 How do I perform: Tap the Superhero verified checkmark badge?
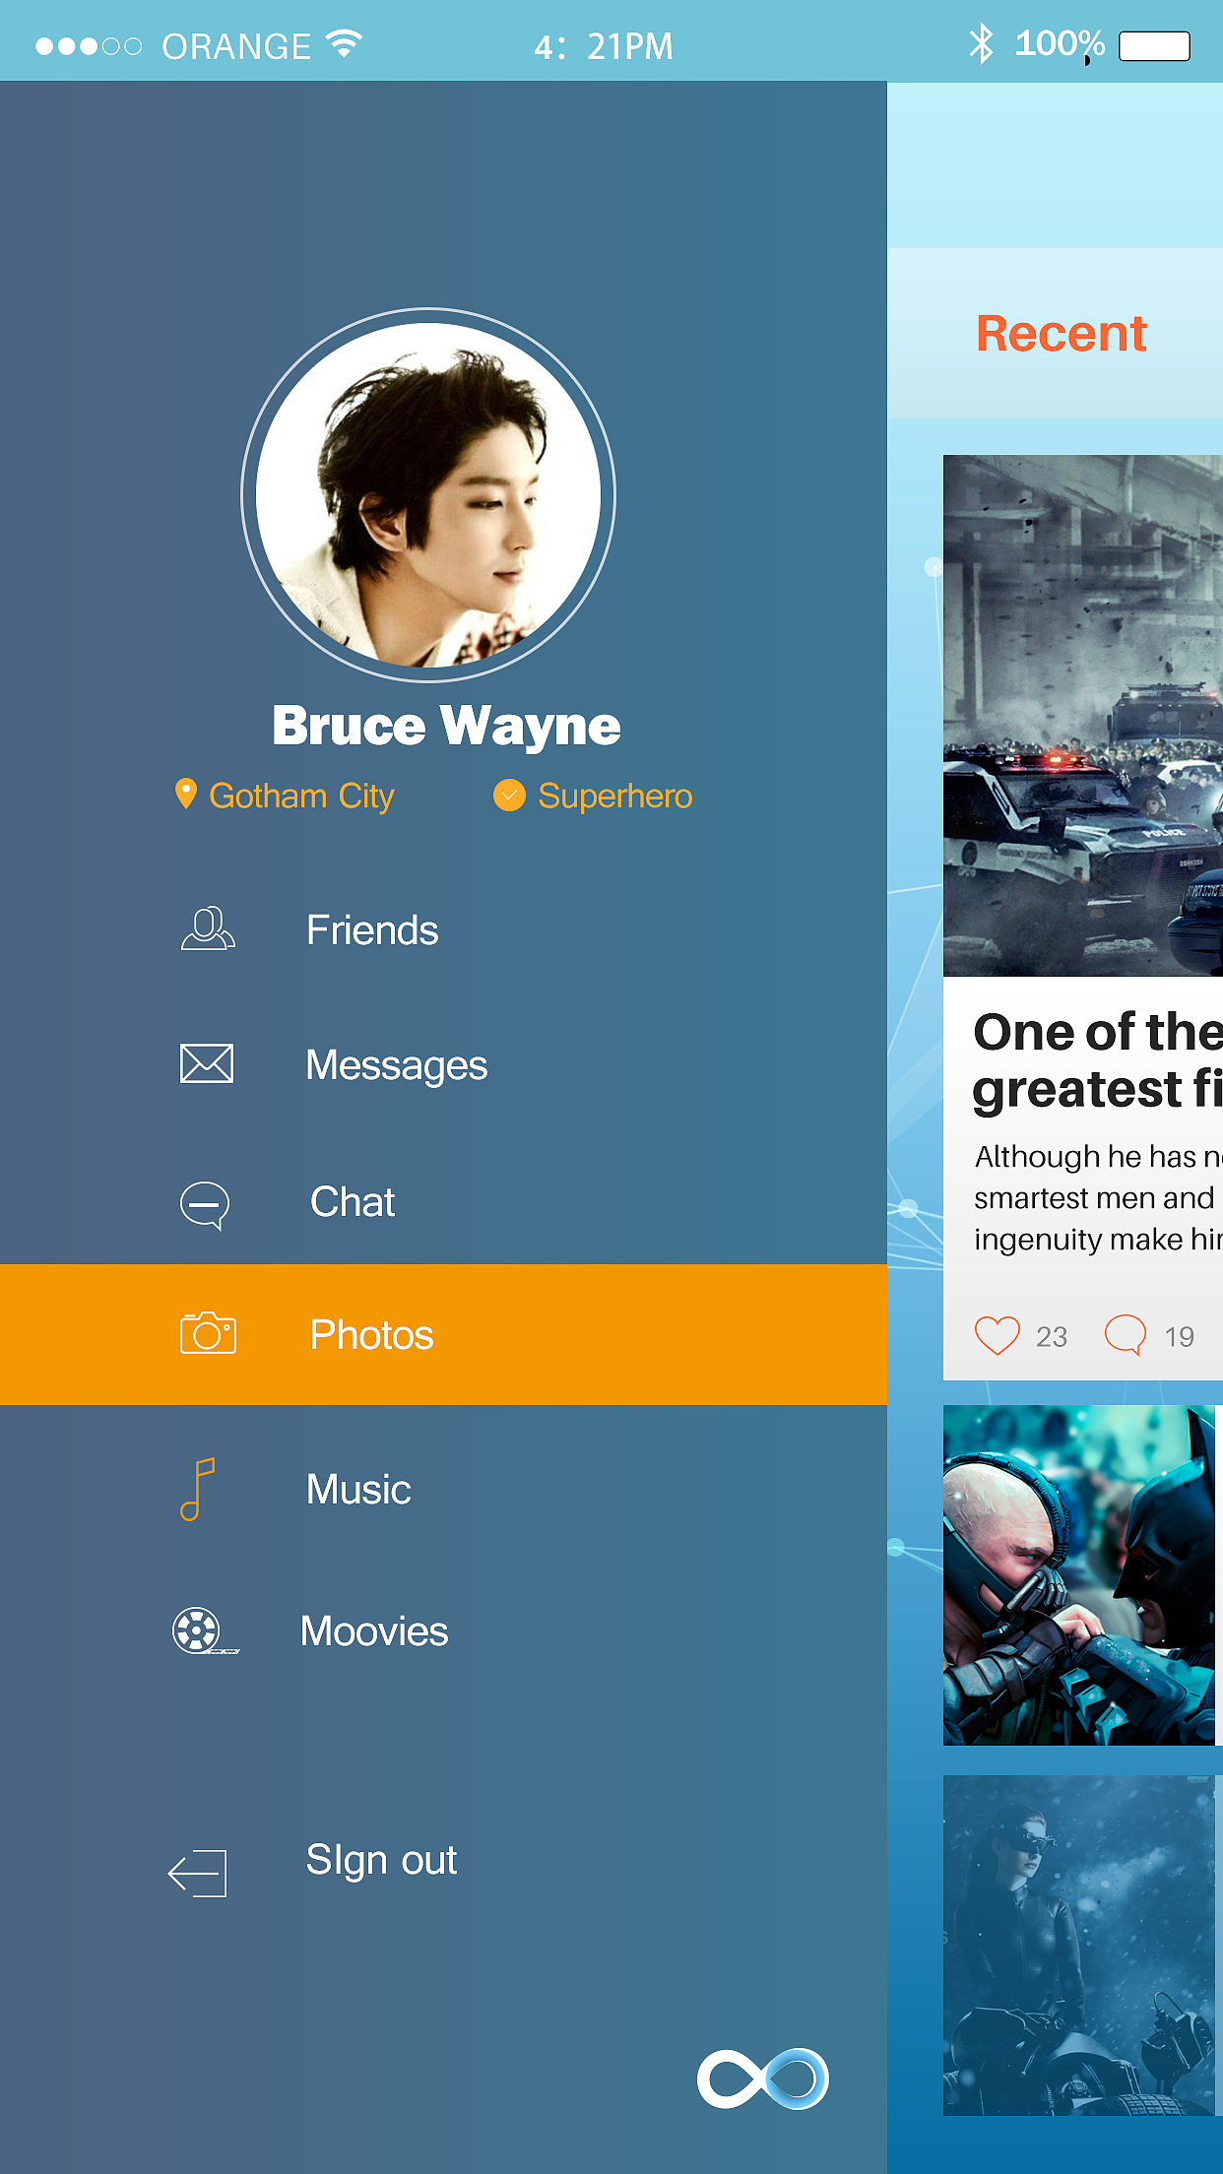(509, 795)
